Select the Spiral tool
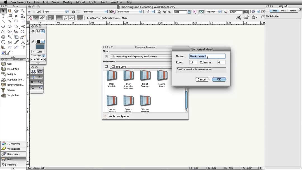 tap(3, 37)
